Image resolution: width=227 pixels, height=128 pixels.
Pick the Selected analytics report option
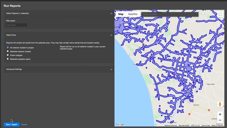point(8,59)
